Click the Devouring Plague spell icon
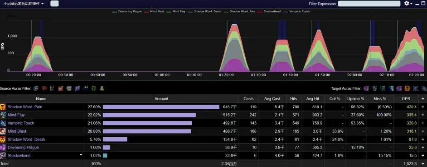 click(x=3, y=148)
